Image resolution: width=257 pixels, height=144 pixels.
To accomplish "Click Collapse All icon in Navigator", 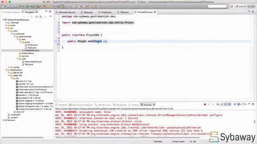I will click(37, 17).
